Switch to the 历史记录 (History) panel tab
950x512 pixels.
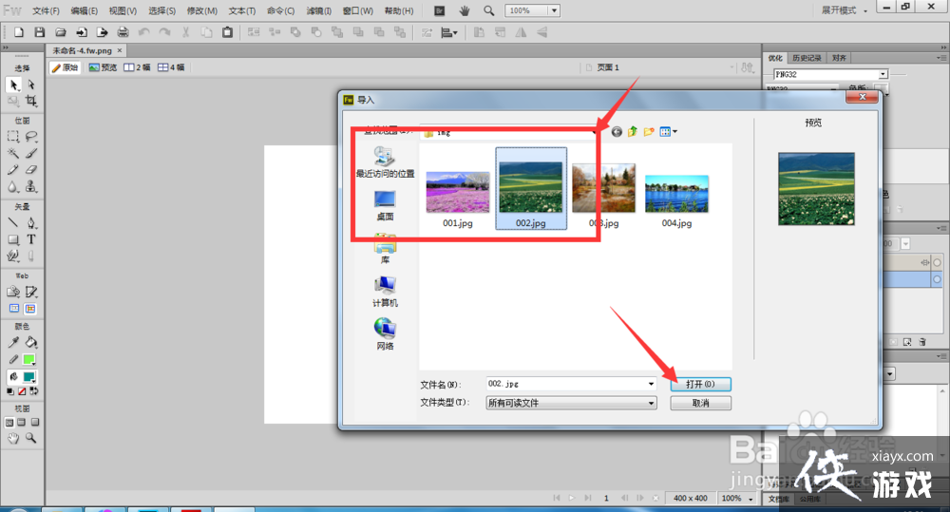click(807, 58)
